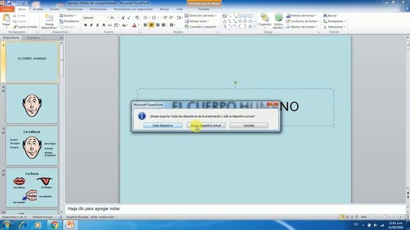This screenshot has width=410, height=230.
Task: Select rectangle shape in gallery
Action: (x=240, y=16)
